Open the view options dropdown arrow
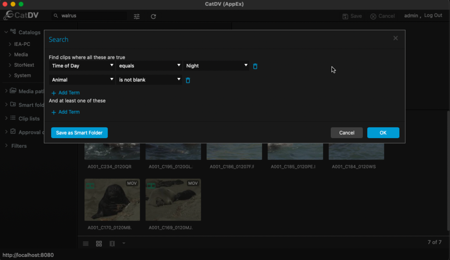 124,243
